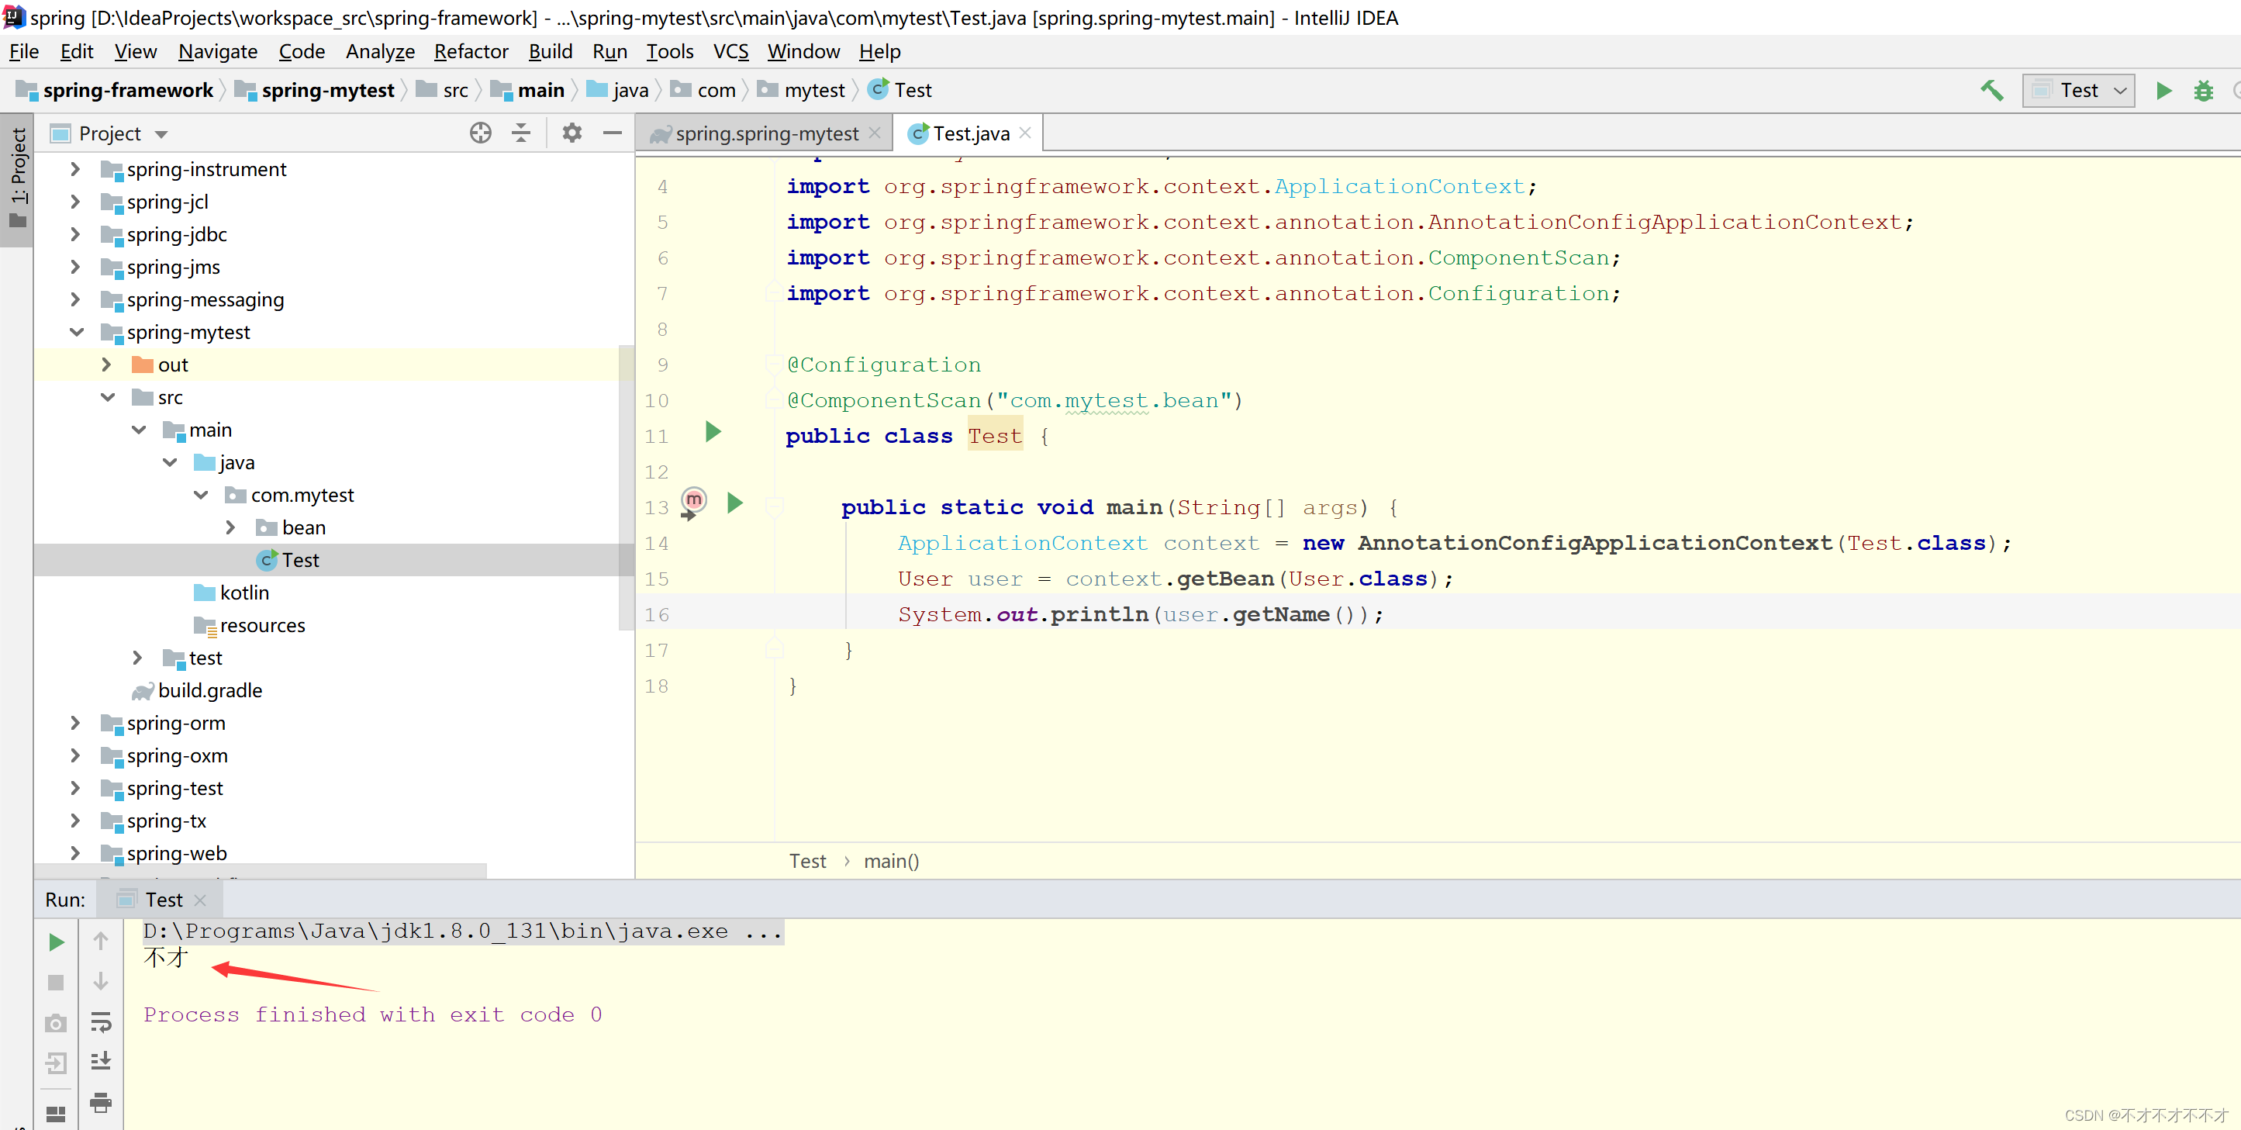This screenshot has width=2241, height=1130.
Task: Click run gutter arrow next to main method
Action: coord(735,503)
